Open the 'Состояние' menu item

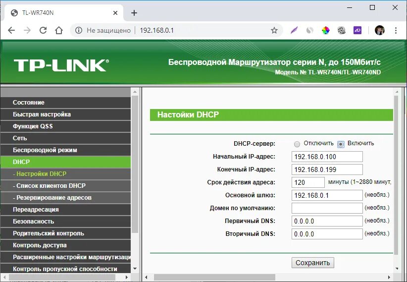coord(65,103)
